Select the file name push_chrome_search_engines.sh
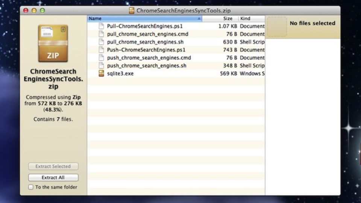Screen dimensions: 361x203 coord(147,65)
